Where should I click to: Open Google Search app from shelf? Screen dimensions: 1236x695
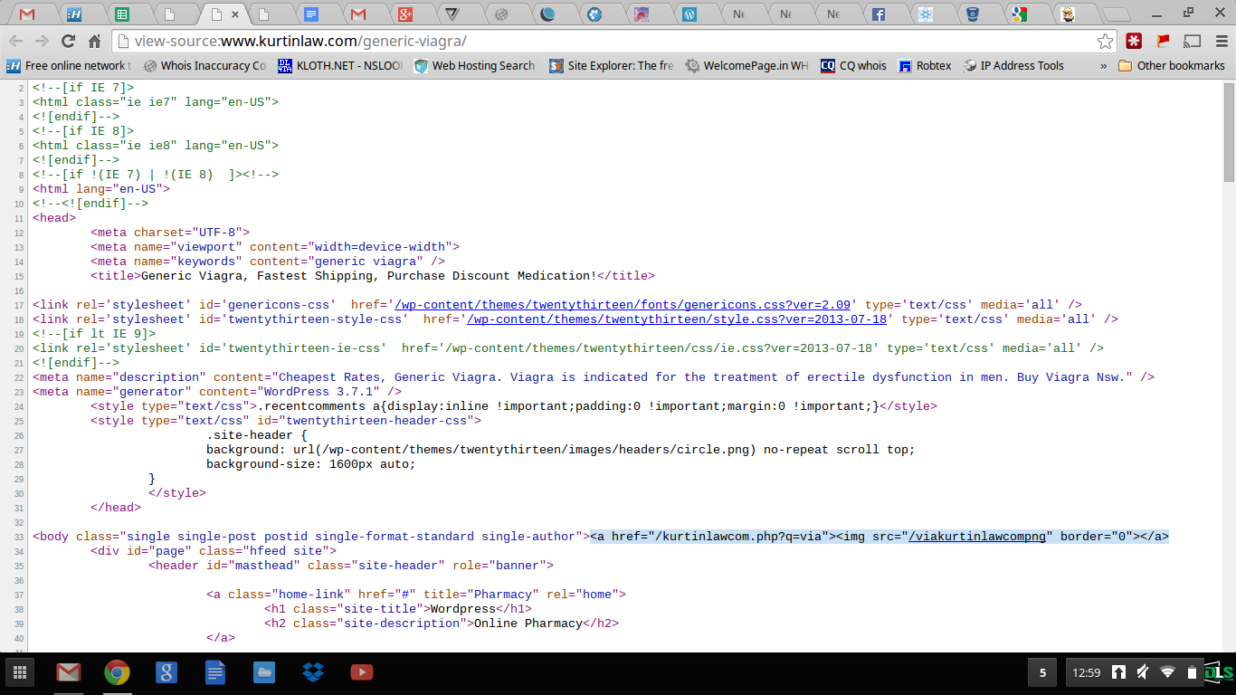(166, 672)
